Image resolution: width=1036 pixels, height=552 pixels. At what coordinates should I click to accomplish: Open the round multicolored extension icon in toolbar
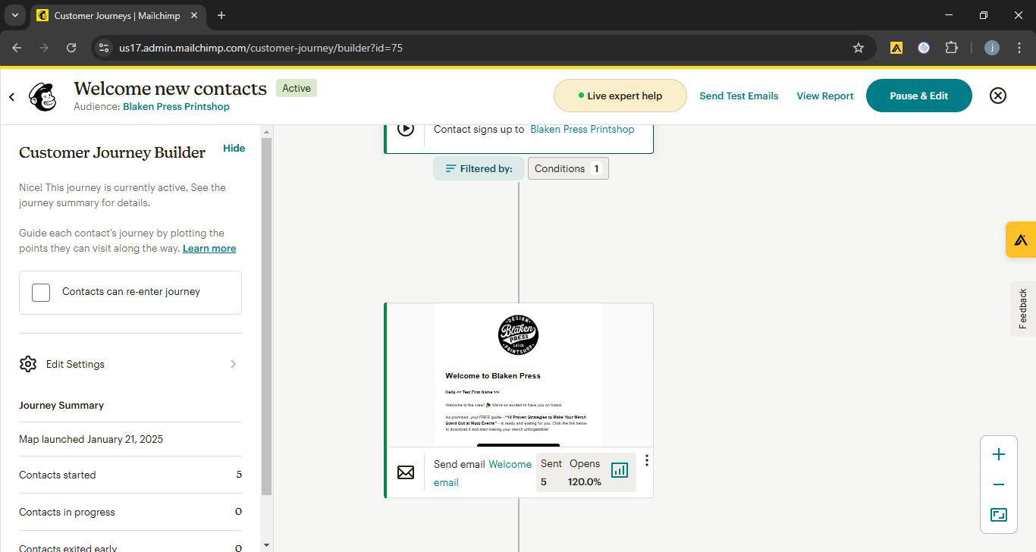coord(924,48)
